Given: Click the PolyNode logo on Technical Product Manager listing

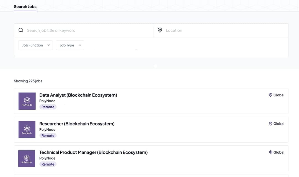Looking at the screenshot, I should click(27, 158).
